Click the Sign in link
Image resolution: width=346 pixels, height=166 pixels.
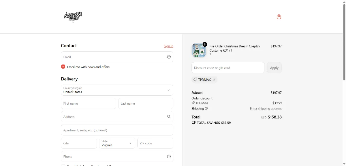pyautogui.click(x=169, y=46)
